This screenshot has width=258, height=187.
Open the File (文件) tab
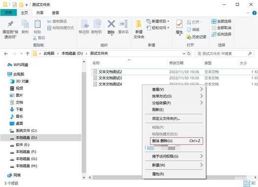(x=8, y=13)
